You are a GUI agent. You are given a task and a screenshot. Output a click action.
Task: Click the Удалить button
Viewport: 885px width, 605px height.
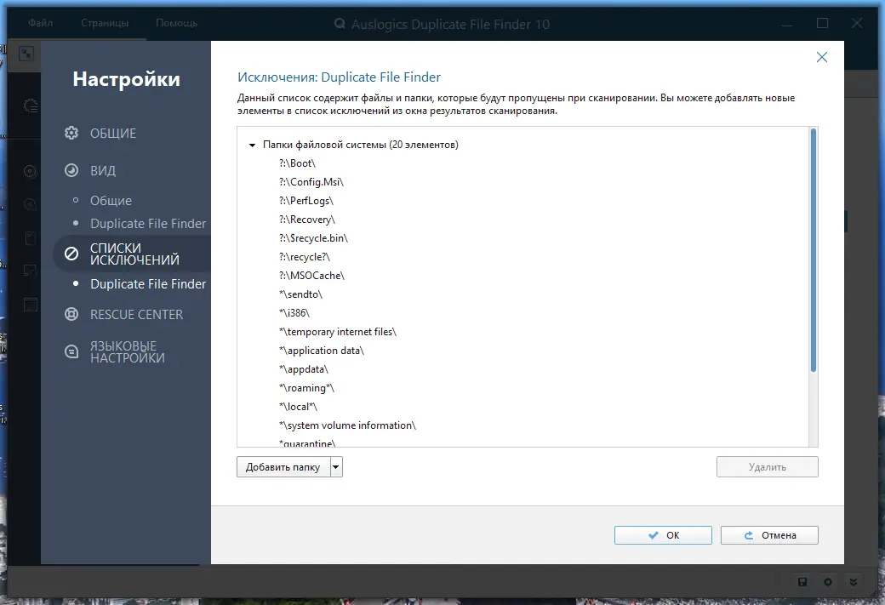(767, 467)
